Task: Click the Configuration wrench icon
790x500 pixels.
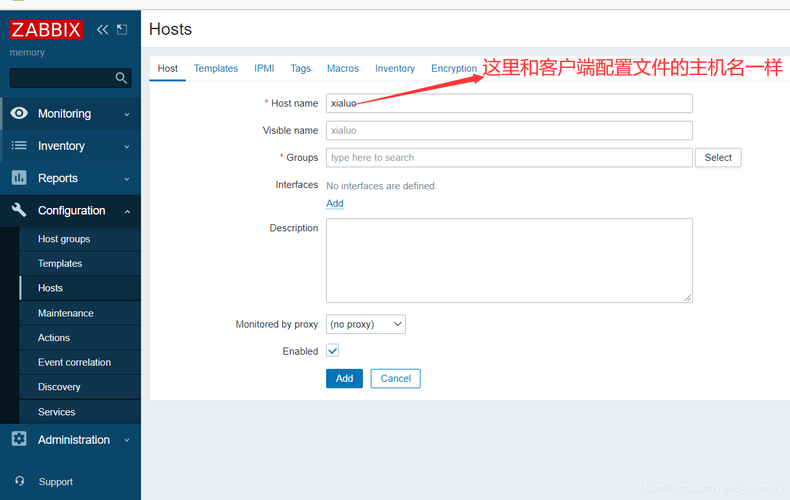Action: tap(19, 210)
